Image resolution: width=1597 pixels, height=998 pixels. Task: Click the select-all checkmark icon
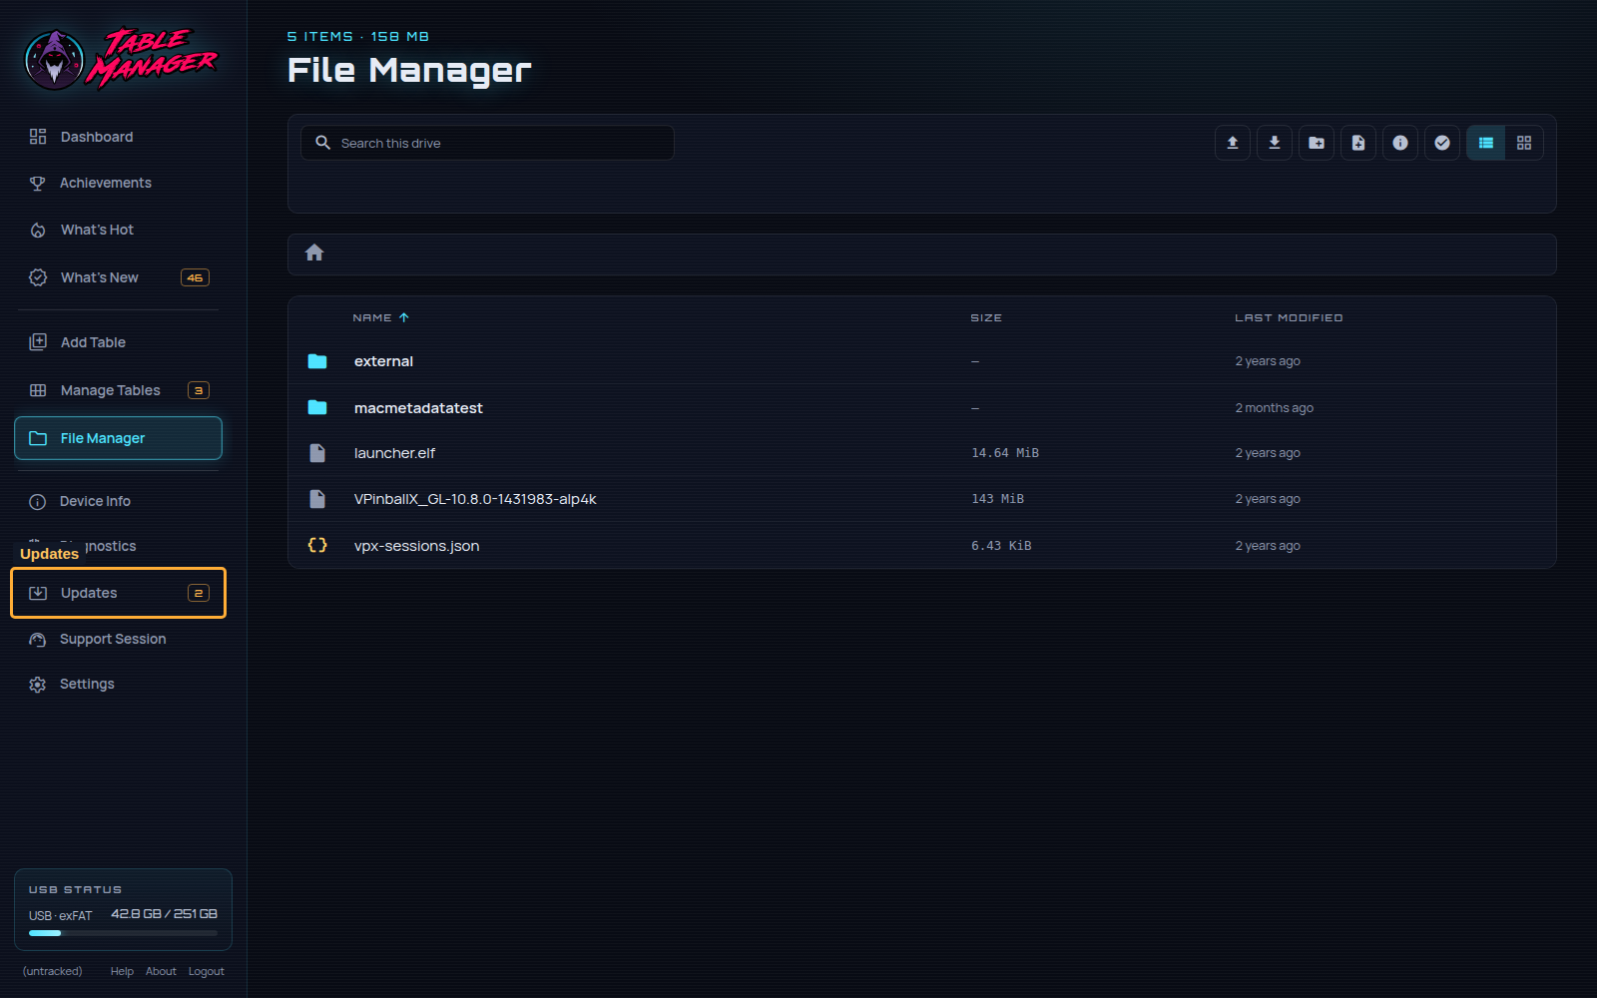(x=1442, y=143)
